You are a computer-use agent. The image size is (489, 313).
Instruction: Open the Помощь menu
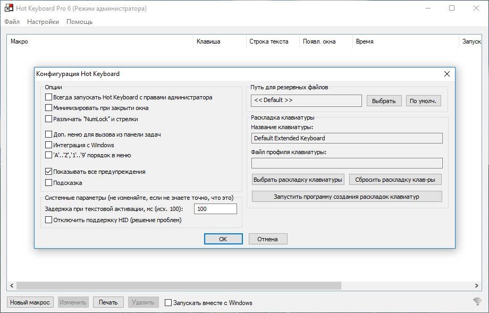pos(80,21)
